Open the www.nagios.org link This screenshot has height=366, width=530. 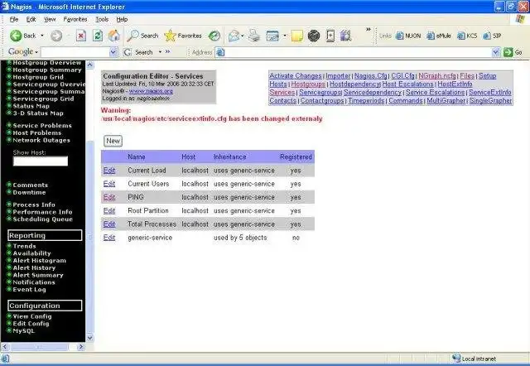[151, 91]
